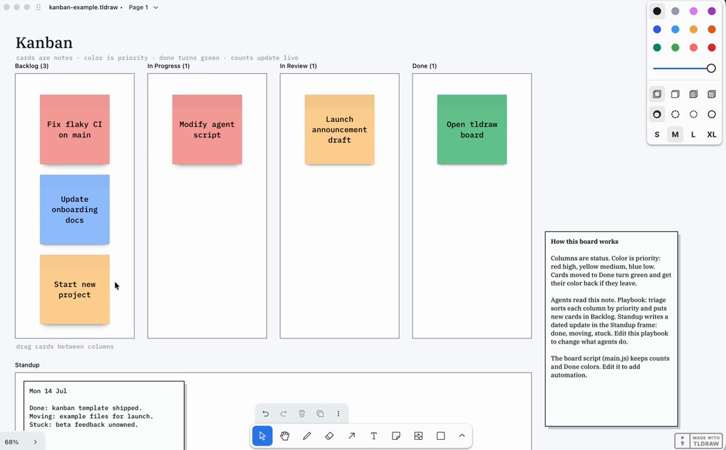Expand more tools chevron in toolbar
This screenshot has width=726, height=450.
pos(462,436)
